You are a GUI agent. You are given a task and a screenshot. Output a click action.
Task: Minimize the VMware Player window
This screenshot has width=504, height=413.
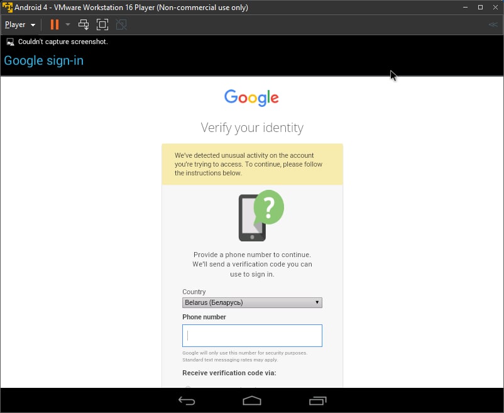pos(465,7)
